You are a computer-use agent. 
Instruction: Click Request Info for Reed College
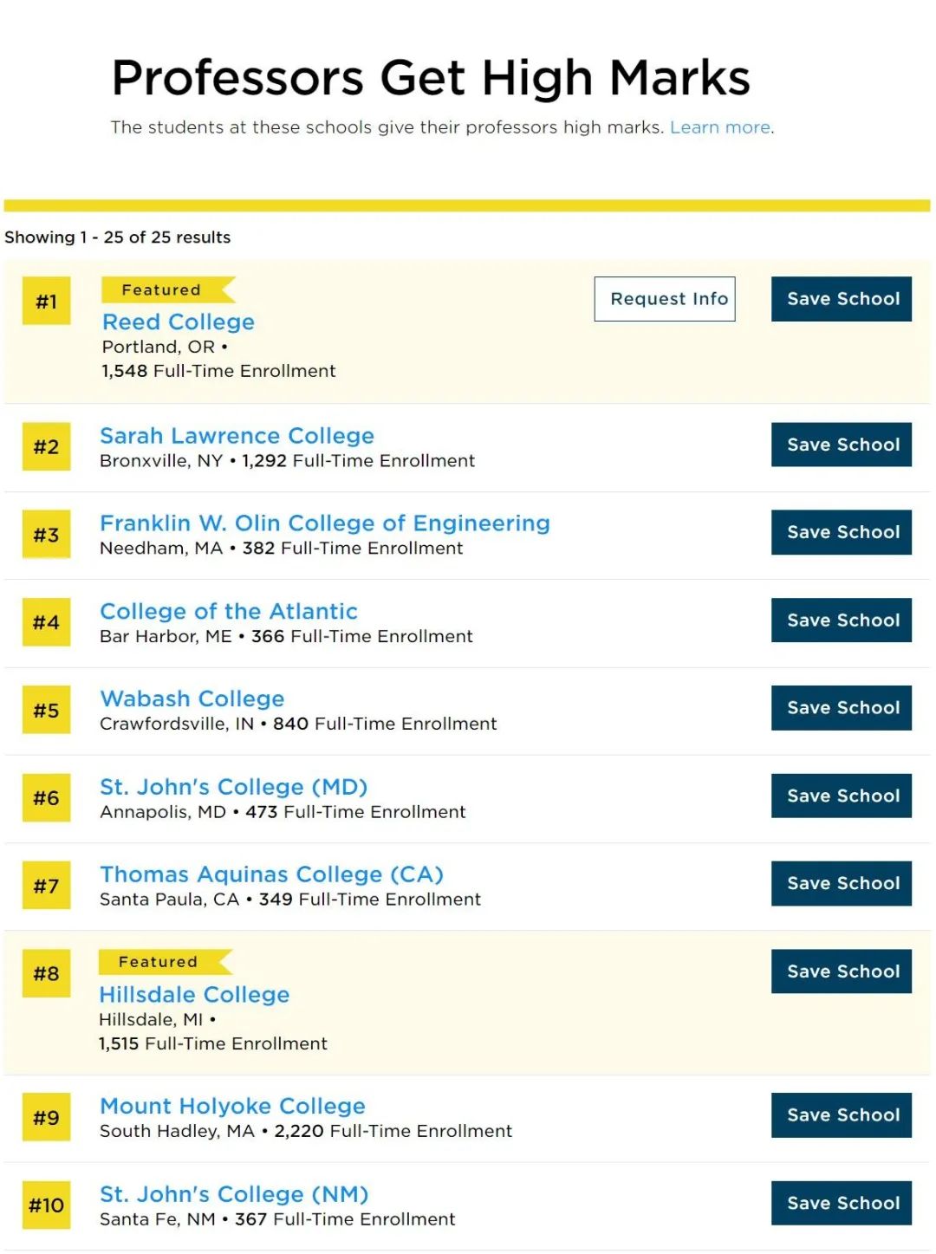coord(665,299)
